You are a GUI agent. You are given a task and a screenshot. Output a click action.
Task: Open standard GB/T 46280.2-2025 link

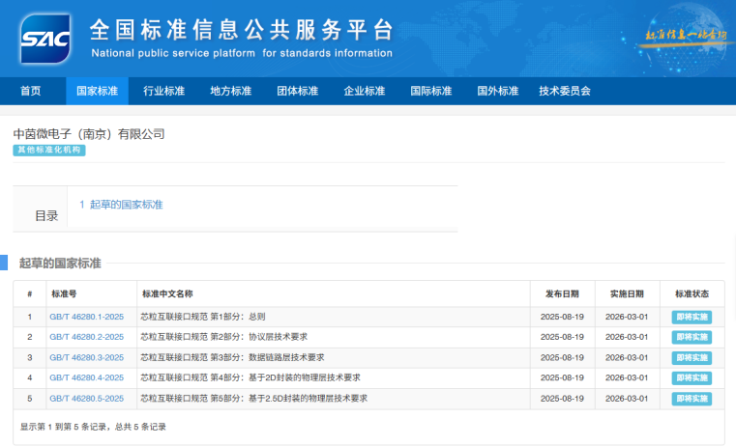pos(86,337)
